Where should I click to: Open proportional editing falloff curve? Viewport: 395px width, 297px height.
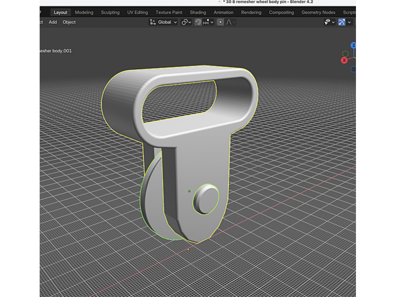[x=230, y=22]
